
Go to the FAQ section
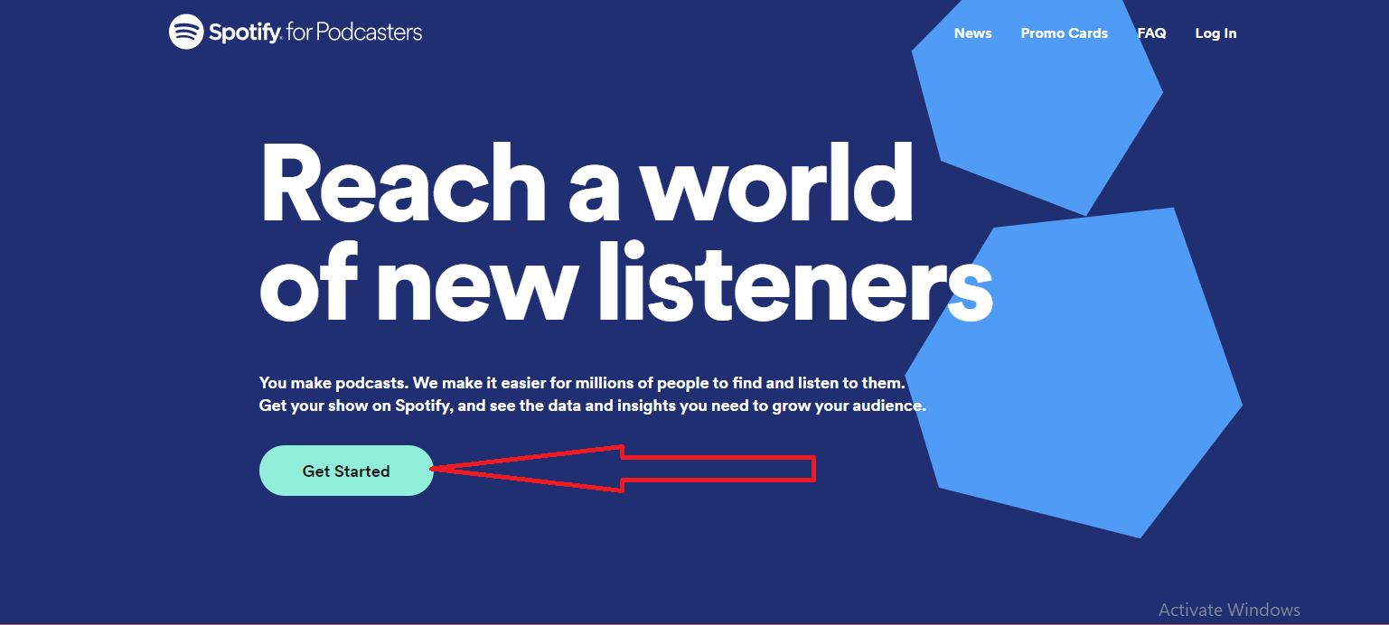(x=1152, y=33)
